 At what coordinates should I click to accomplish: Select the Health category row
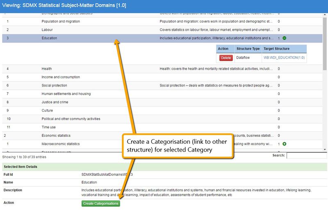click(x=47, y=69)
